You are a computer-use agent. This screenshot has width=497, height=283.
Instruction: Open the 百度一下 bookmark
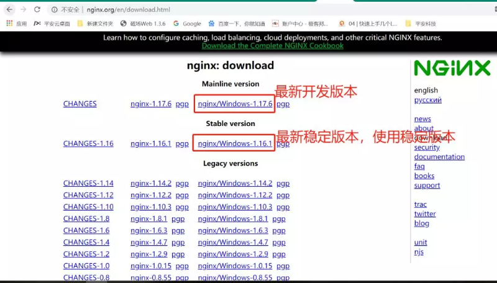pos(237,24)
